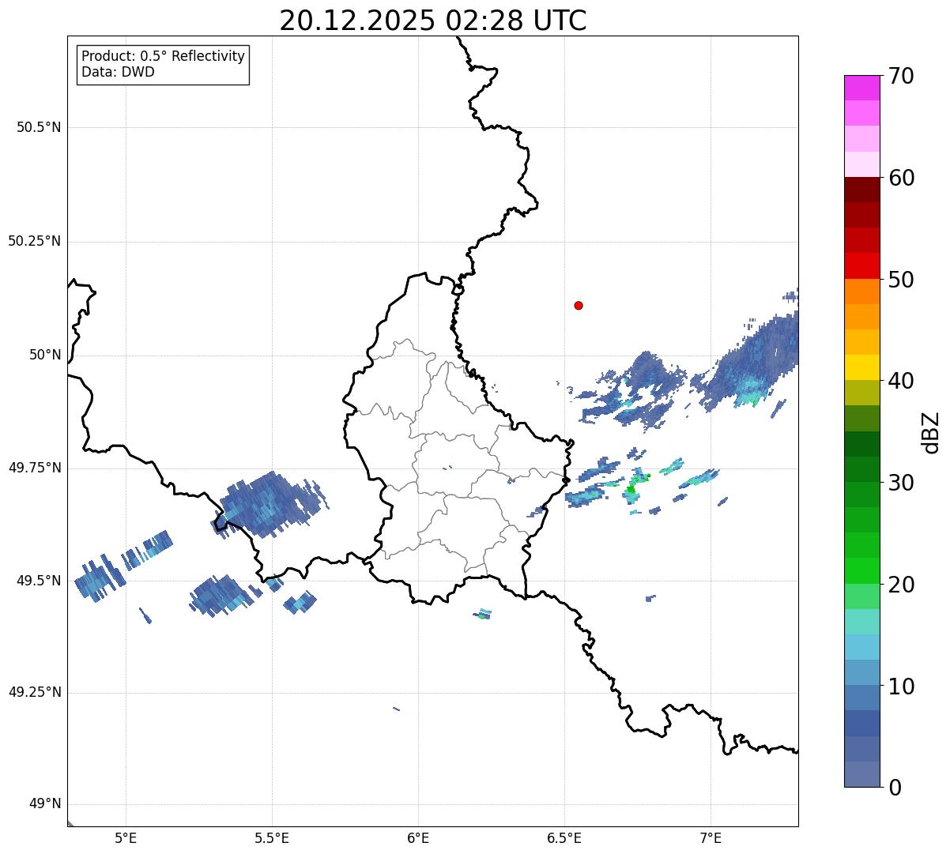Click the colorbar tick label 30
950x854 pixels.
[x=901, y=483]
